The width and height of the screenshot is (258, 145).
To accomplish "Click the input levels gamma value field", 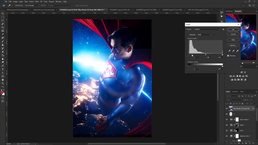I will click(x=208, y=57).
